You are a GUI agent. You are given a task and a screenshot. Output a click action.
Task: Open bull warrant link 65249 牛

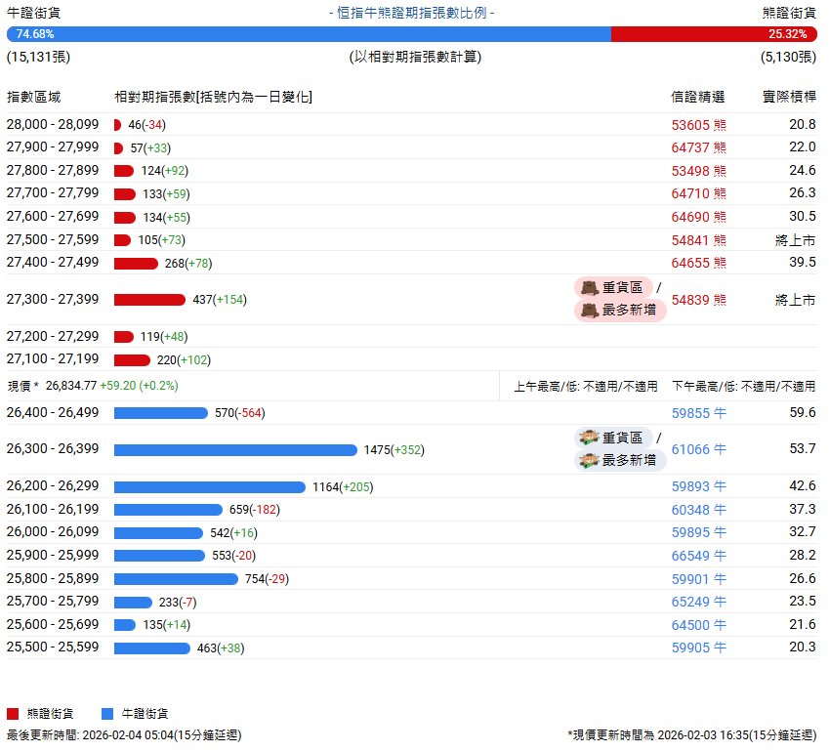(698, 602)
